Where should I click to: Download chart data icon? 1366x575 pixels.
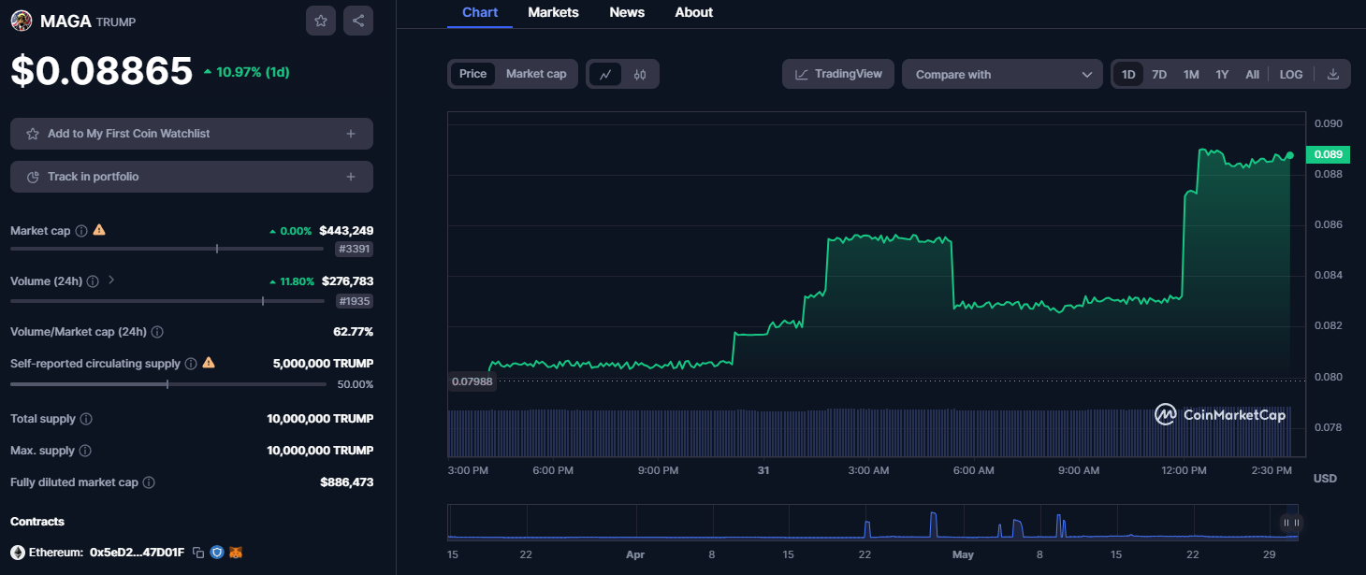pos(1333,75)
